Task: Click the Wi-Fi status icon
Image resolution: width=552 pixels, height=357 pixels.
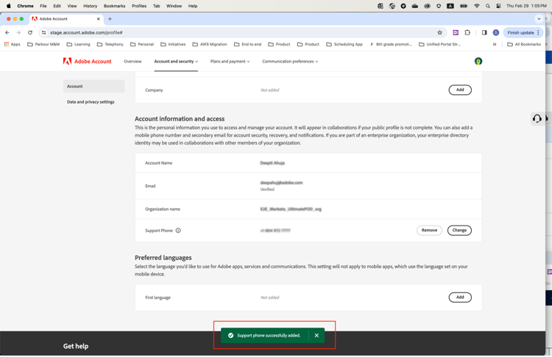Action: coord(477,6)
